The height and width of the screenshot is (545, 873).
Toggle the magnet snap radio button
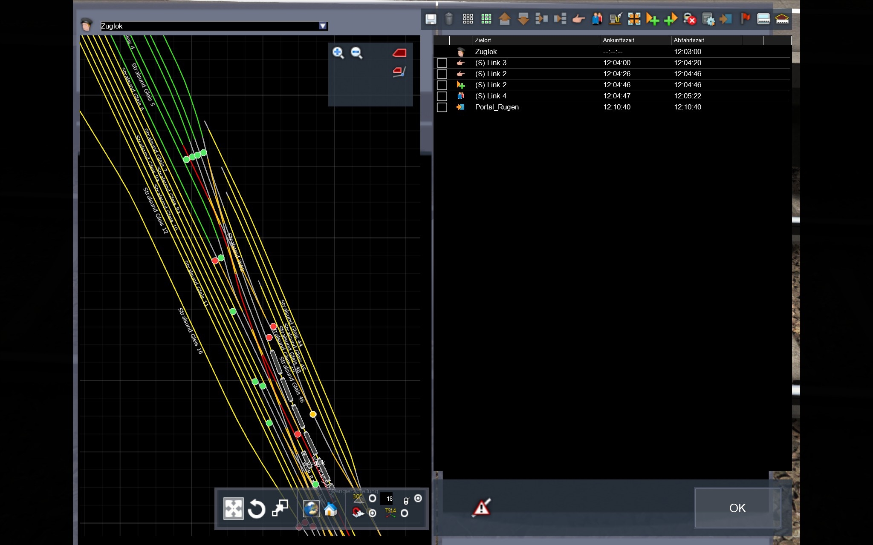(373, 513)
